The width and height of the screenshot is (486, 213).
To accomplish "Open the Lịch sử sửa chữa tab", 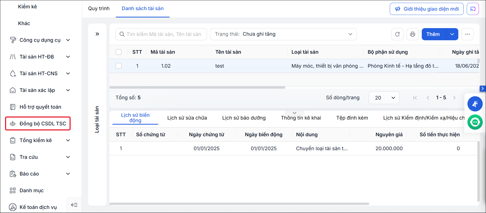I will coord(187,118).
